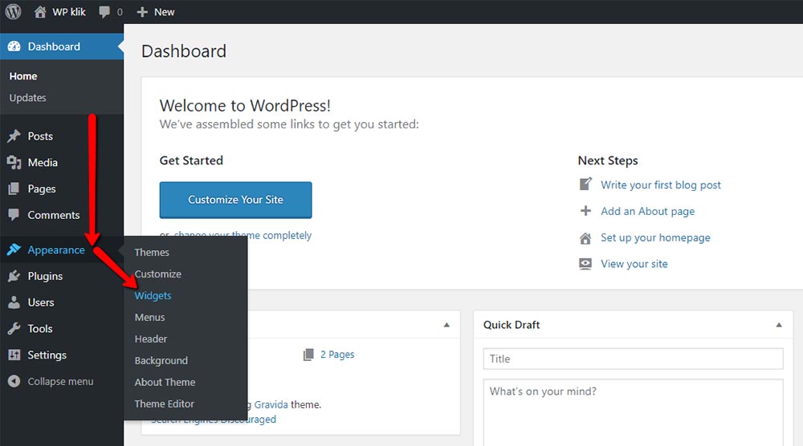
Task: Open Write your first blog post link
Action: [661, 184]
